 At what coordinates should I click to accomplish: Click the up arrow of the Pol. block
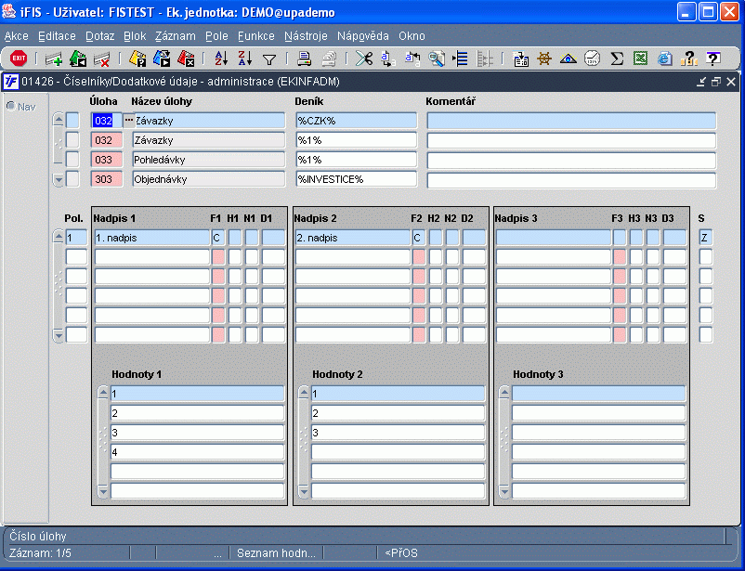click(x=59, y=237)
